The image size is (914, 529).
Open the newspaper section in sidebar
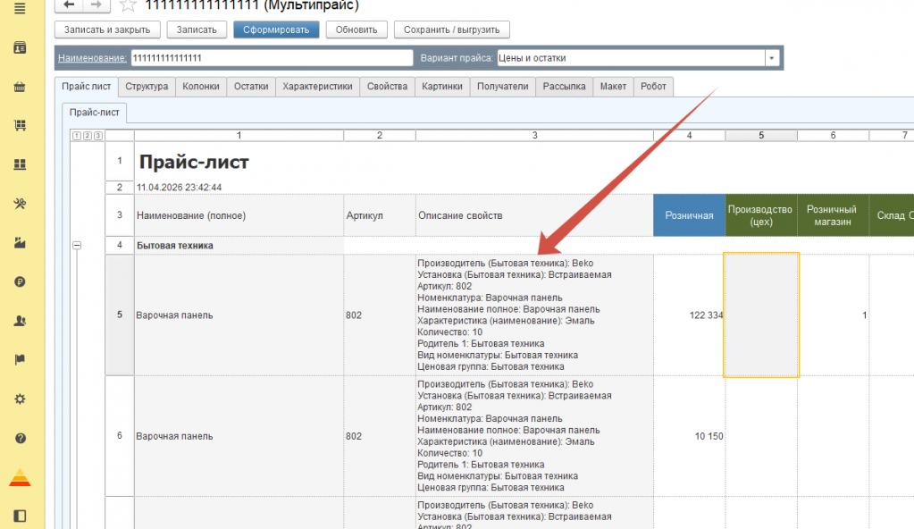[20, 48]
